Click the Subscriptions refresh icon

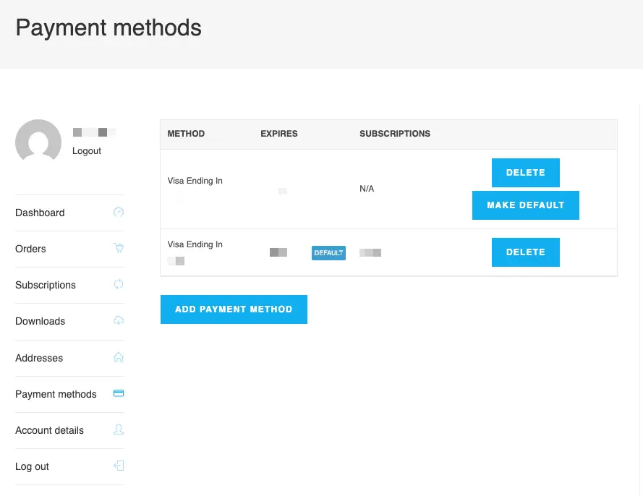click(119, 284)
